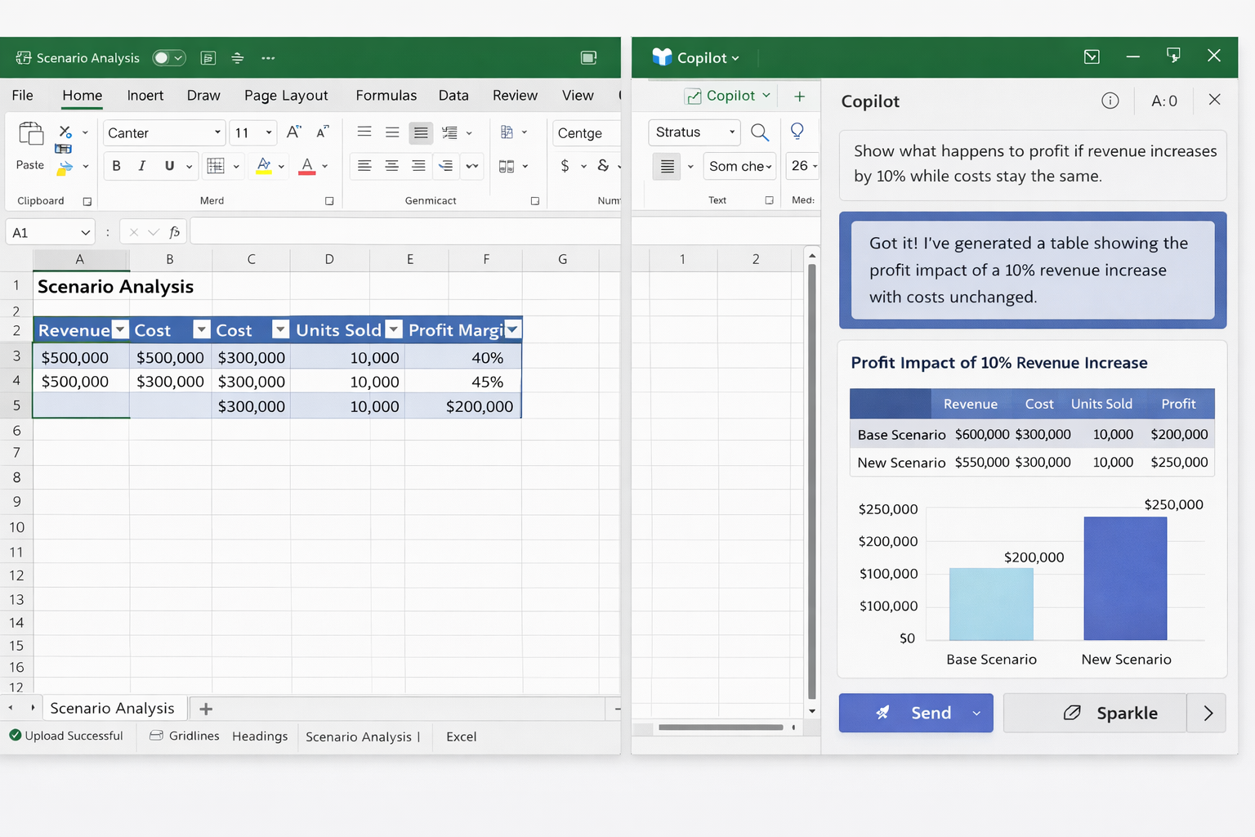
Task: Click the search magnifier icon
Action: click(x=759, y=132)
